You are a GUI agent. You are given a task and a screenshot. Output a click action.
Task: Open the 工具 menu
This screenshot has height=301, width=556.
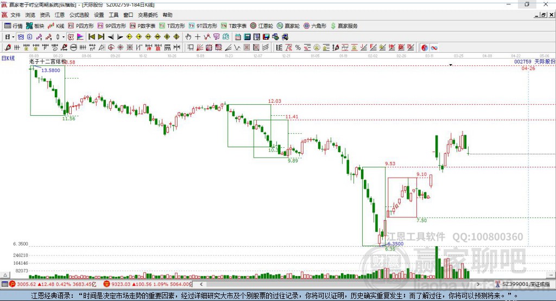click(113, 15)
